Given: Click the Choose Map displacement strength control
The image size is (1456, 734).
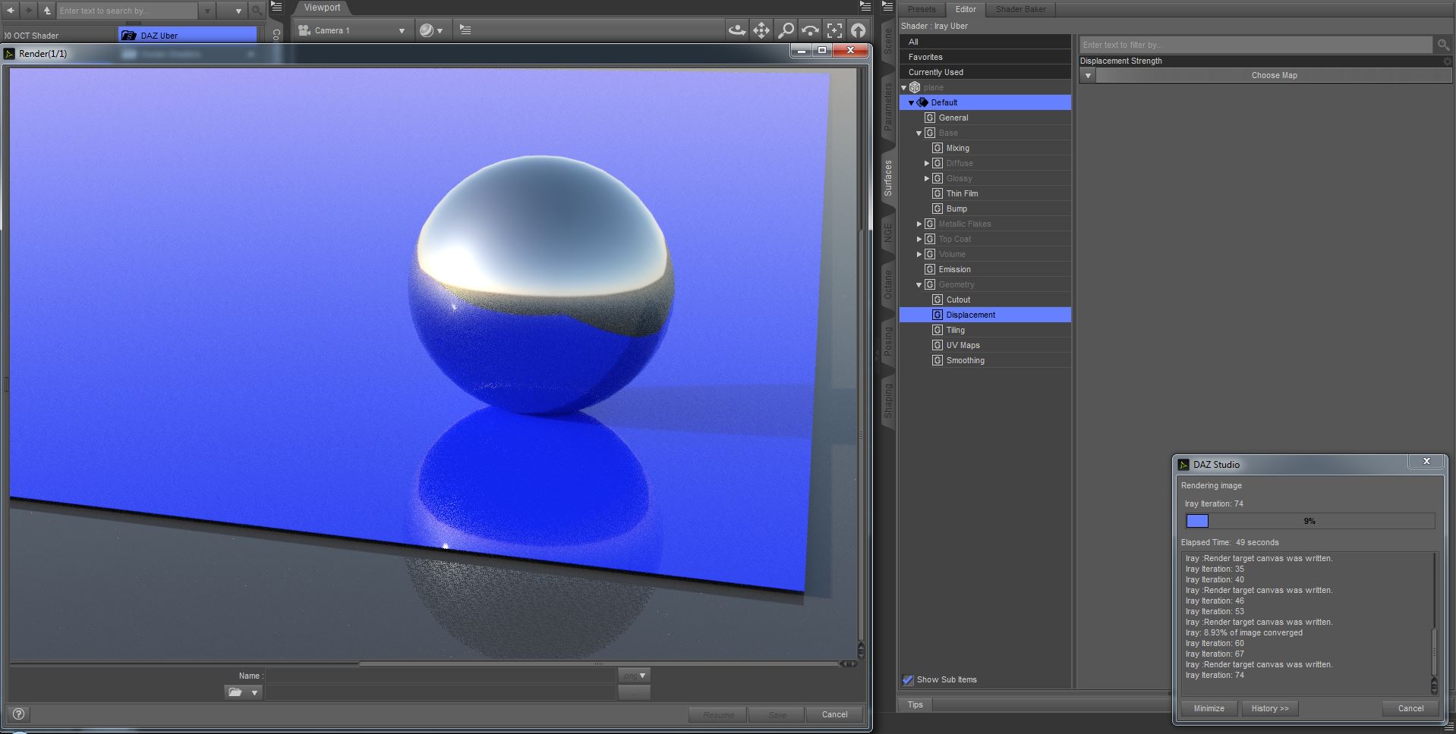Looking at the screenshot, I should point(1273,76).
